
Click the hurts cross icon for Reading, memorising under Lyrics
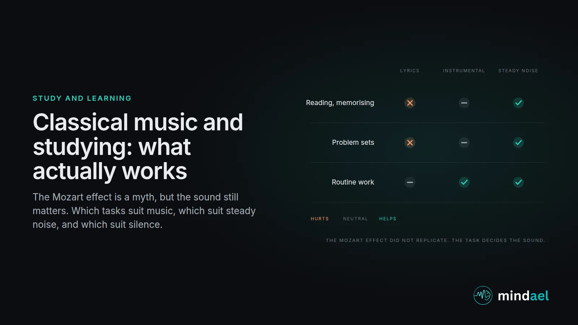tap(410, 103)
